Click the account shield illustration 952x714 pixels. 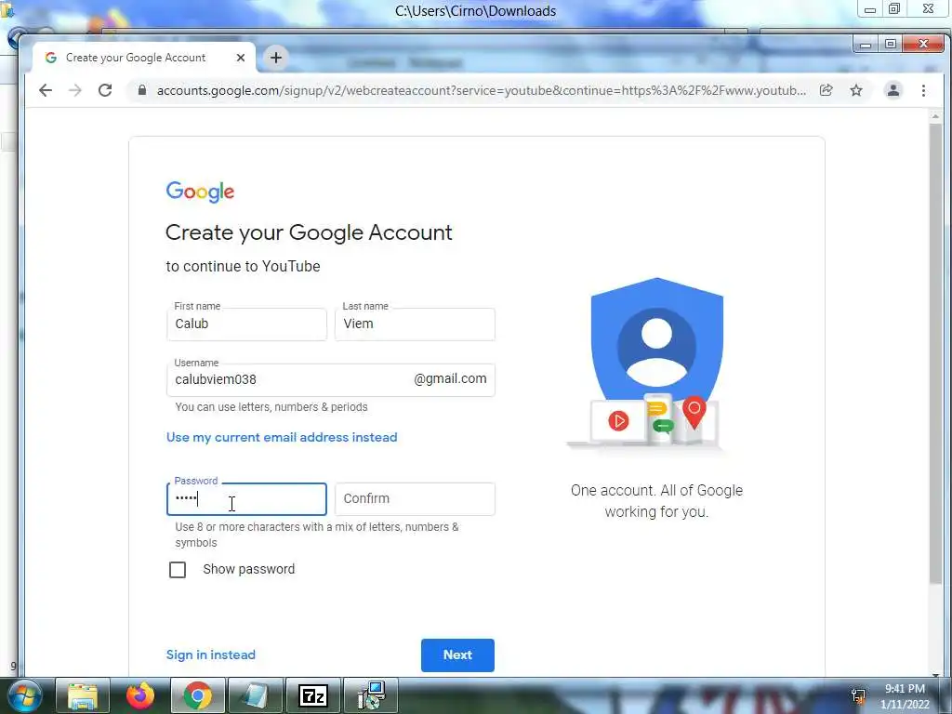(x=656, y=364)
